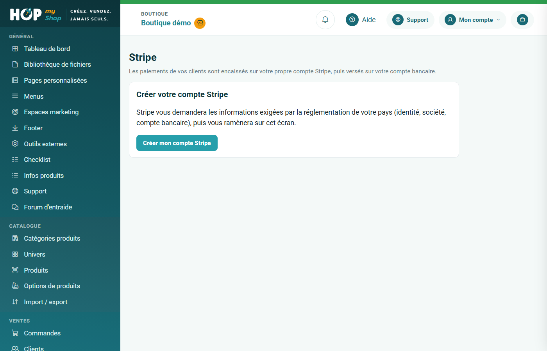The width and height of the screenshot is (547, 351).
Task: Click the user avatar icon in Mon compte
Action: [x=450, y=19]
